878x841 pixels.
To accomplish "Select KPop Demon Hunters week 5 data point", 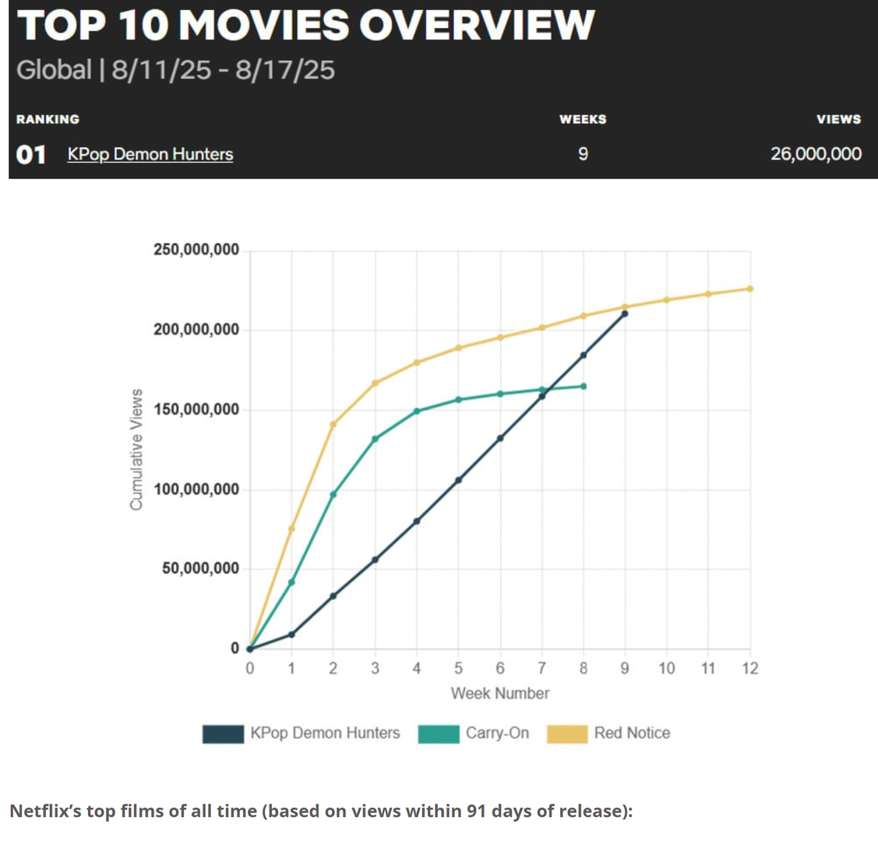I will pos(458,480).
